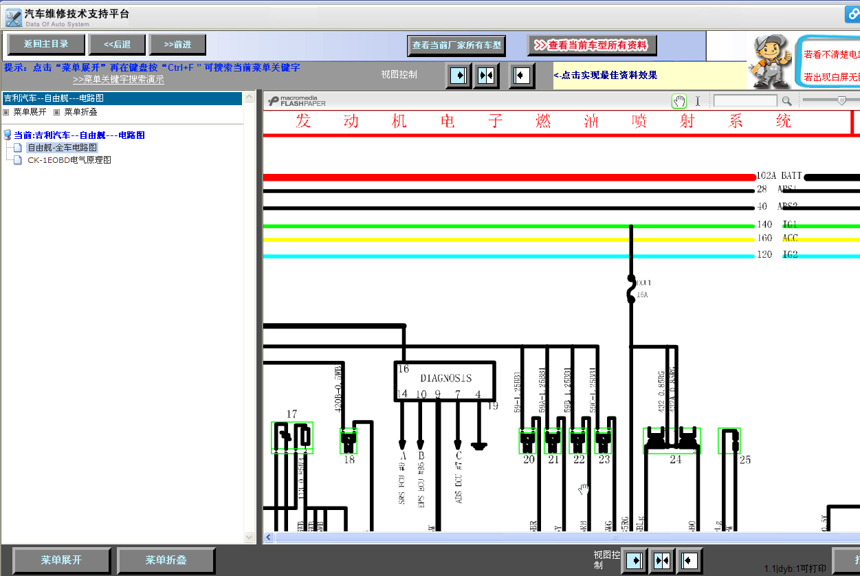
Task: Click connector 20 green box in diagram
Action: 528,441
